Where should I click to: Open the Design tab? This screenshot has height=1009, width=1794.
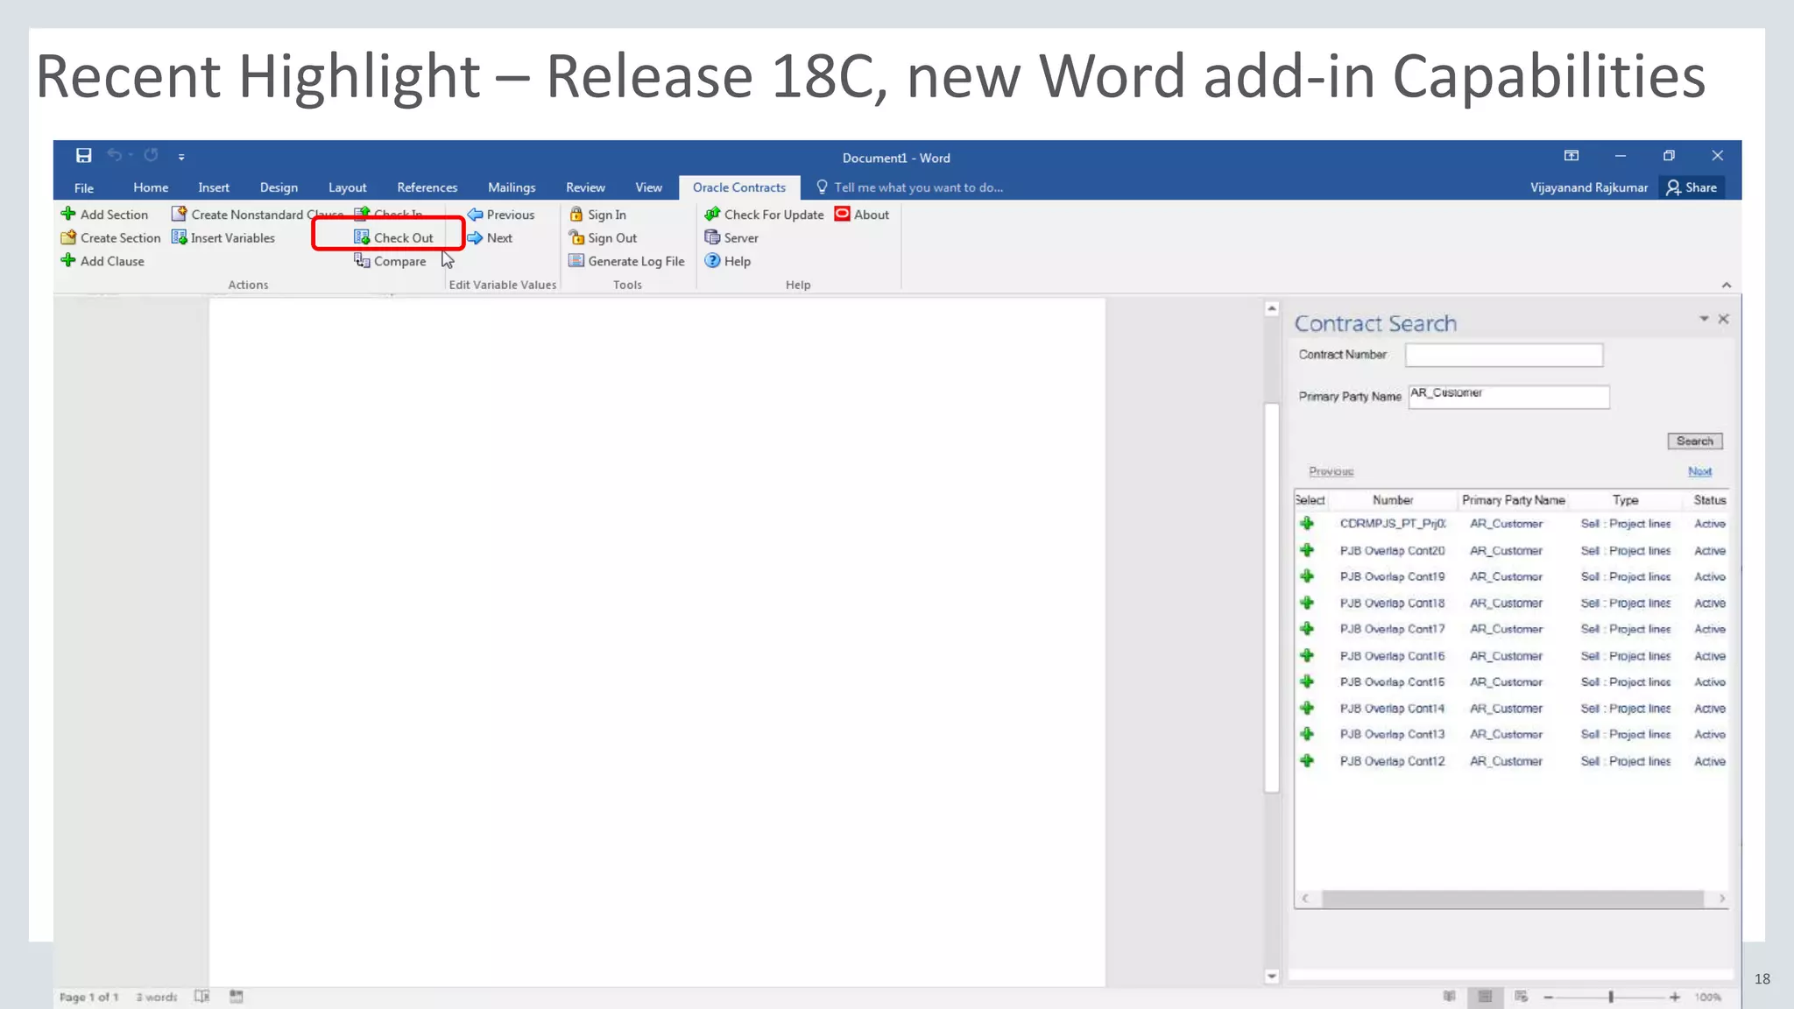279,187
